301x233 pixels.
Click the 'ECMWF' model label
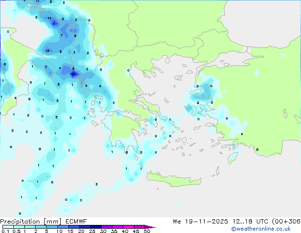(x=76, y=222)
